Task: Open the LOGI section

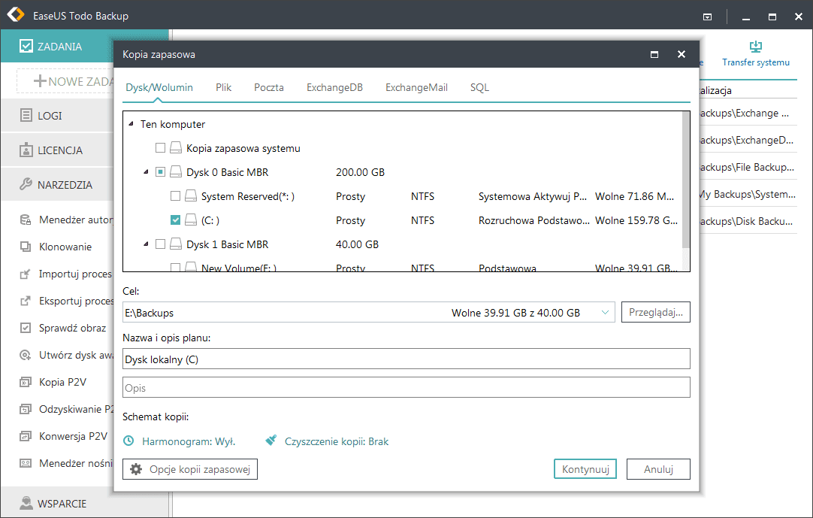Action: click(50, 116)
